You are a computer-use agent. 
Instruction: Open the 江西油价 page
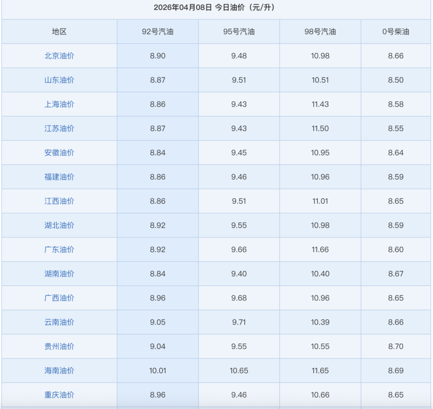(x=59, y=201)
